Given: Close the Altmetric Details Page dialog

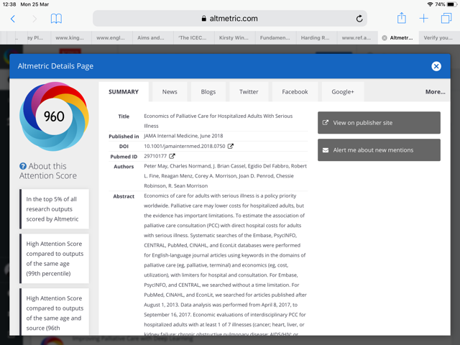Looking at the screenshot, I should (x=436, y=66).
